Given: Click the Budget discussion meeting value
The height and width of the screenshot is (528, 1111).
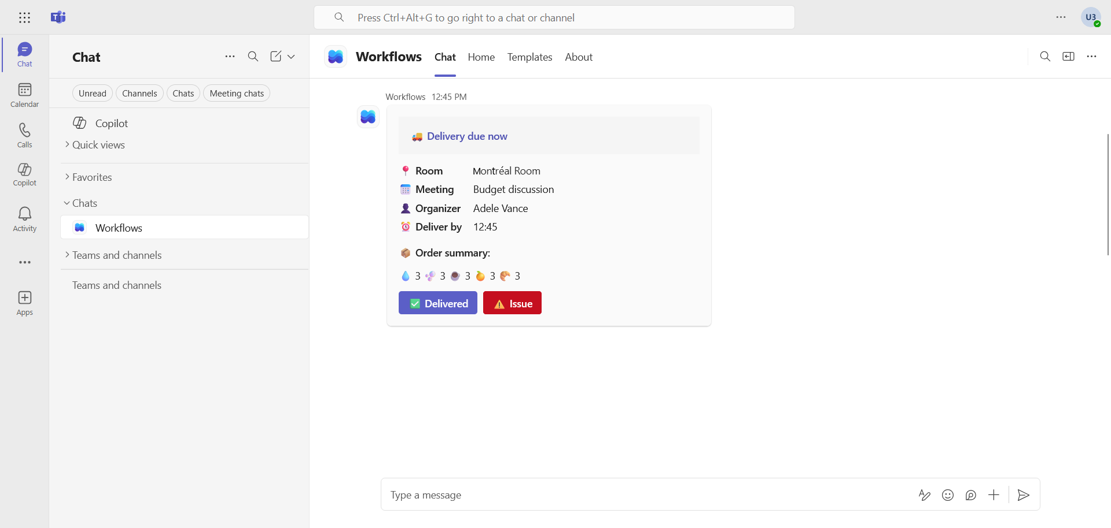Looking at the screenshot, I should pos(514,189).
